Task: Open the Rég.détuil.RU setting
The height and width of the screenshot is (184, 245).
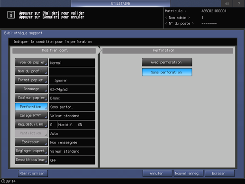Action: click(x=31, y=124)
